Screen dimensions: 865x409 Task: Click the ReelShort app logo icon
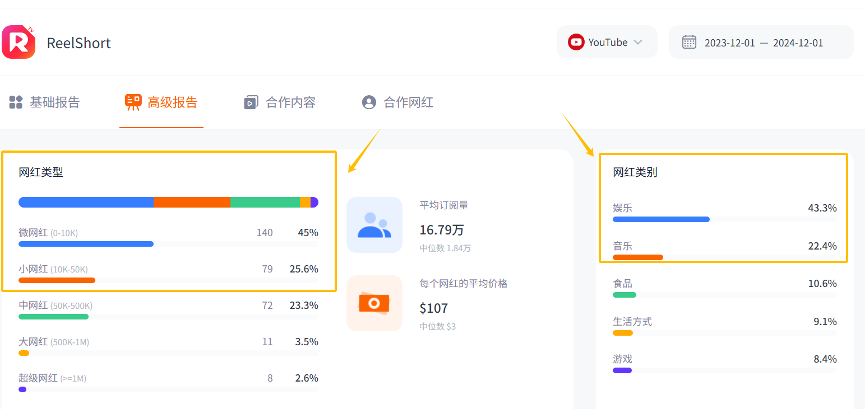click(x=18, y=42)
